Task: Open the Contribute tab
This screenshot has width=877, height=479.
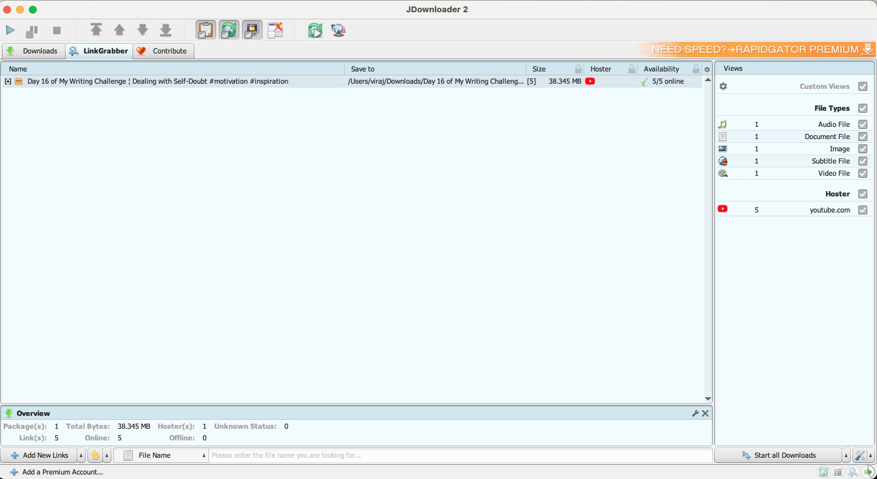Action: point(163,51)
